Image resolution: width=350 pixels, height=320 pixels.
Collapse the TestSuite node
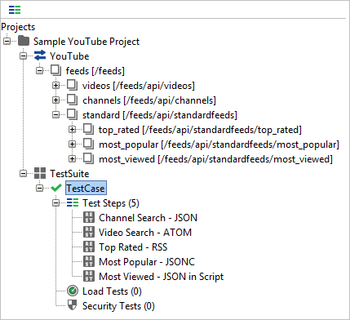tap(24, 174)
